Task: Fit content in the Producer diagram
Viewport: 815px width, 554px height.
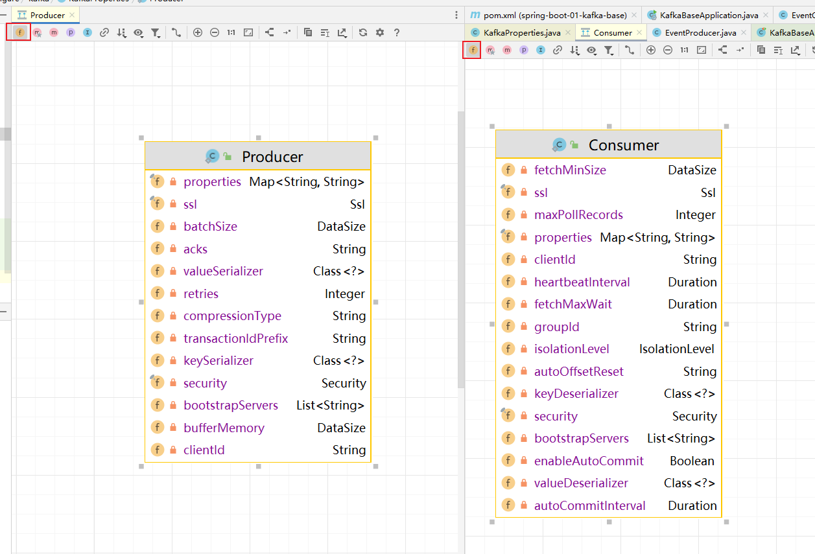Action: 248,32
